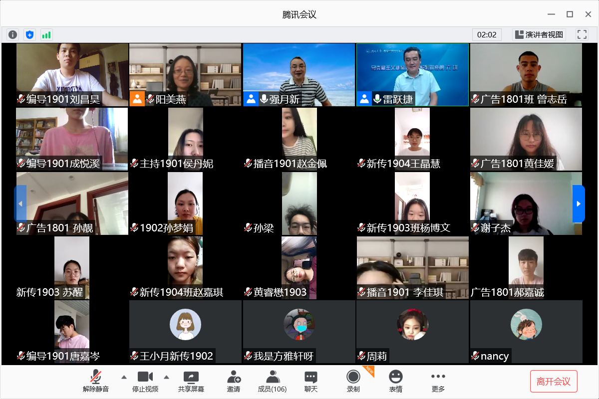This screenshot has height=399, width=599.
Task: Enter full screen mode icon
Action: 582,34
